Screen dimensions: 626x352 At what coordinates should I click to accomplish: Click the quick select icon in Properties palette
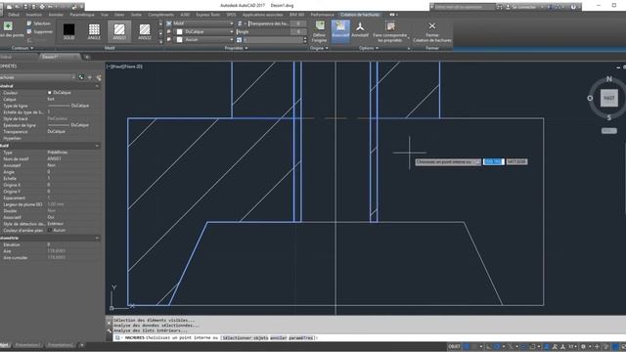(x=98, y=77)
